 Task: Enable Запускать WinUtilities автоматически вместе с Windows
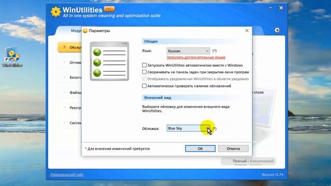coord(144,65)
